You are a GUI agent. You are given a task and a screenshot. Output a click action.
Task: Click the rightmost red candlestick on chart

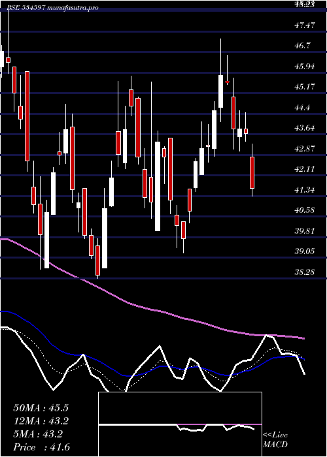click(x=252, y=172)
